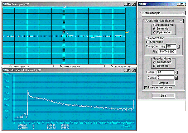This screenshot has height=133, width=188.
Task: Collapse the Analizador Multicanal section
Action: click(181, 21)
